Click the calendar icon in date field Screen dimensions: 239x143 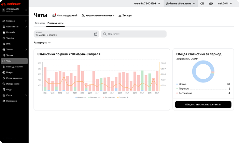coord(96,34)
